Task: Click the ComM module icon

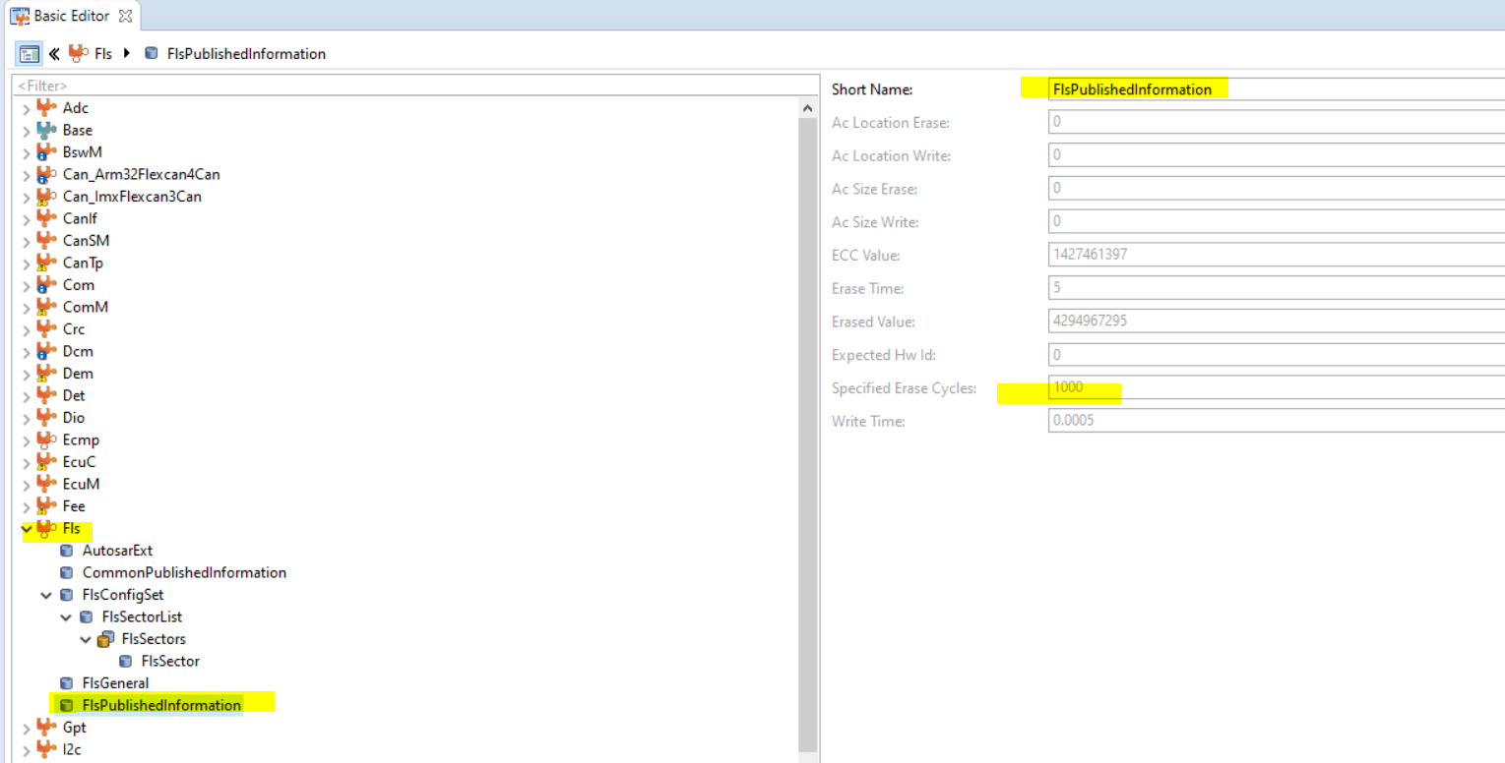Action: (45, 307)
